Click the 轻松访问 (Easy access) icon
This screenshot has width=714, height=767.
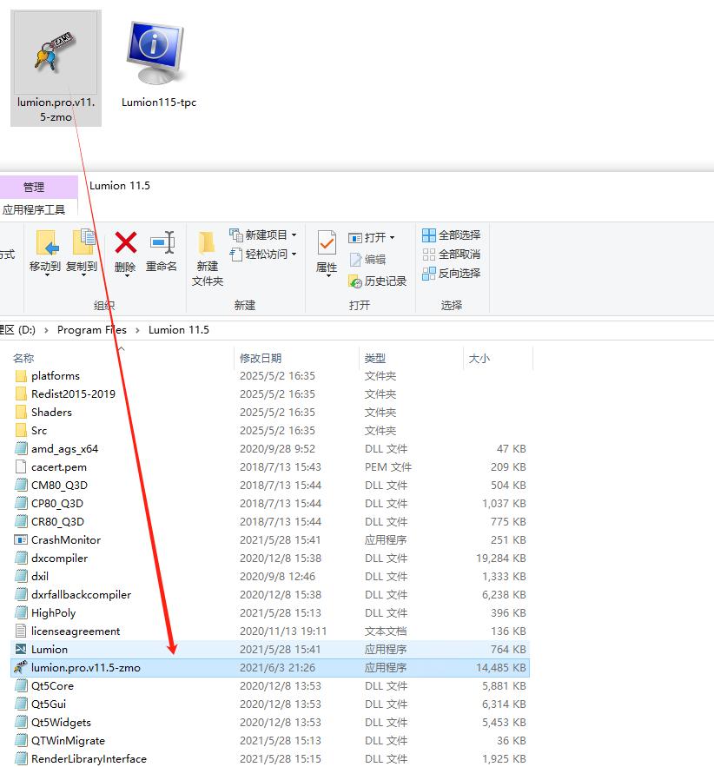coord(236,255)
